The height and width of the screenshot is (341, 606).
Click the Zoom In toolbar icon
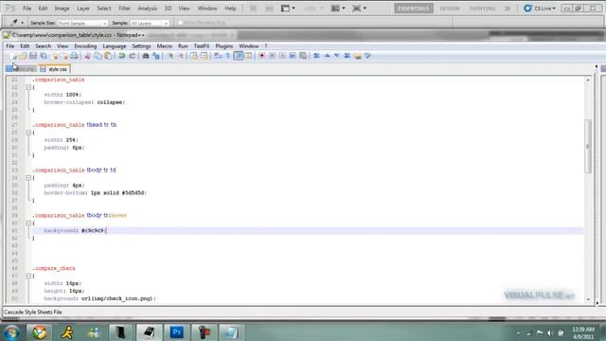(x=170, y=56)
